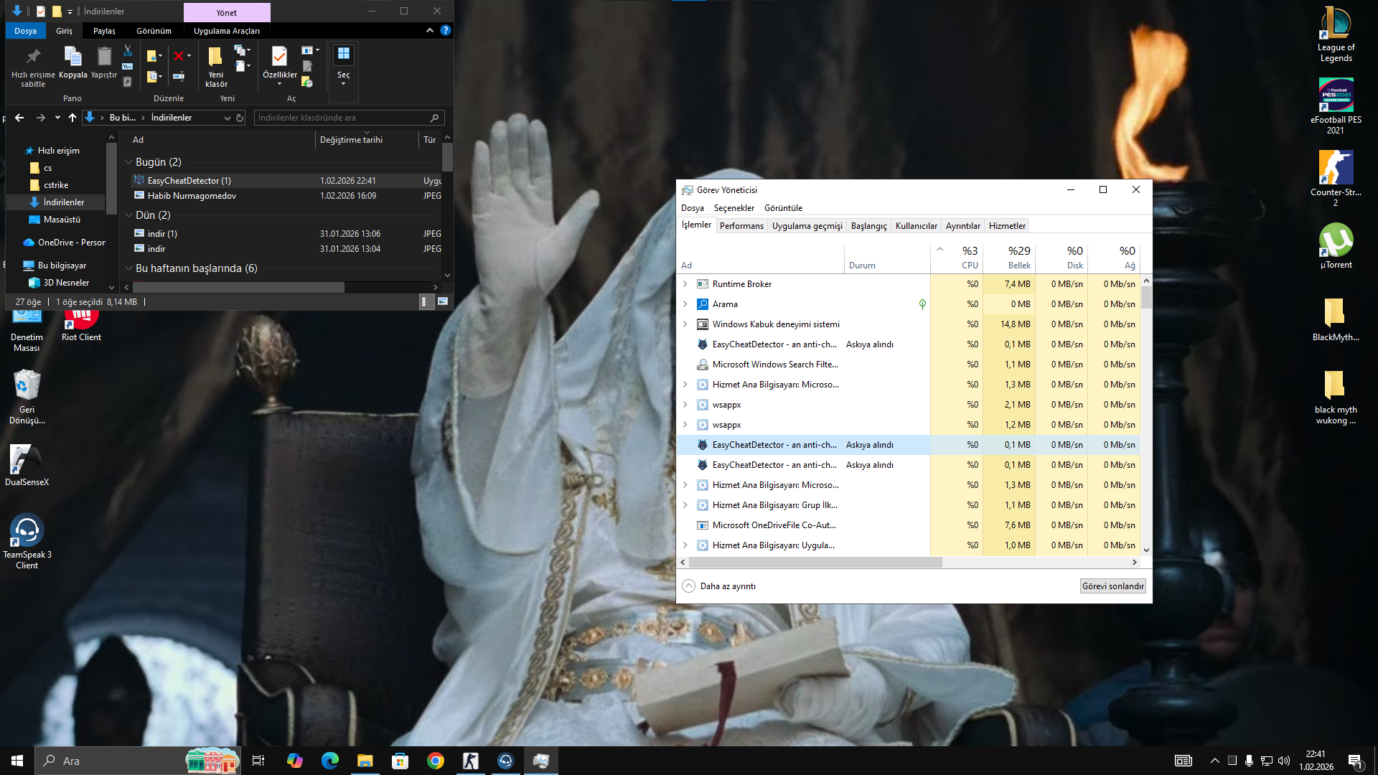Select the Recycle Bin (Geri Dönüşüm) icon

[27, 397]
